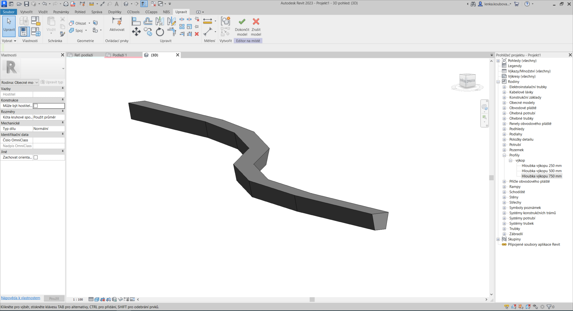Click the Copy tool icon
Image resolution: width=573 pixels, height=311 pixels.
(x=148, y=32)
